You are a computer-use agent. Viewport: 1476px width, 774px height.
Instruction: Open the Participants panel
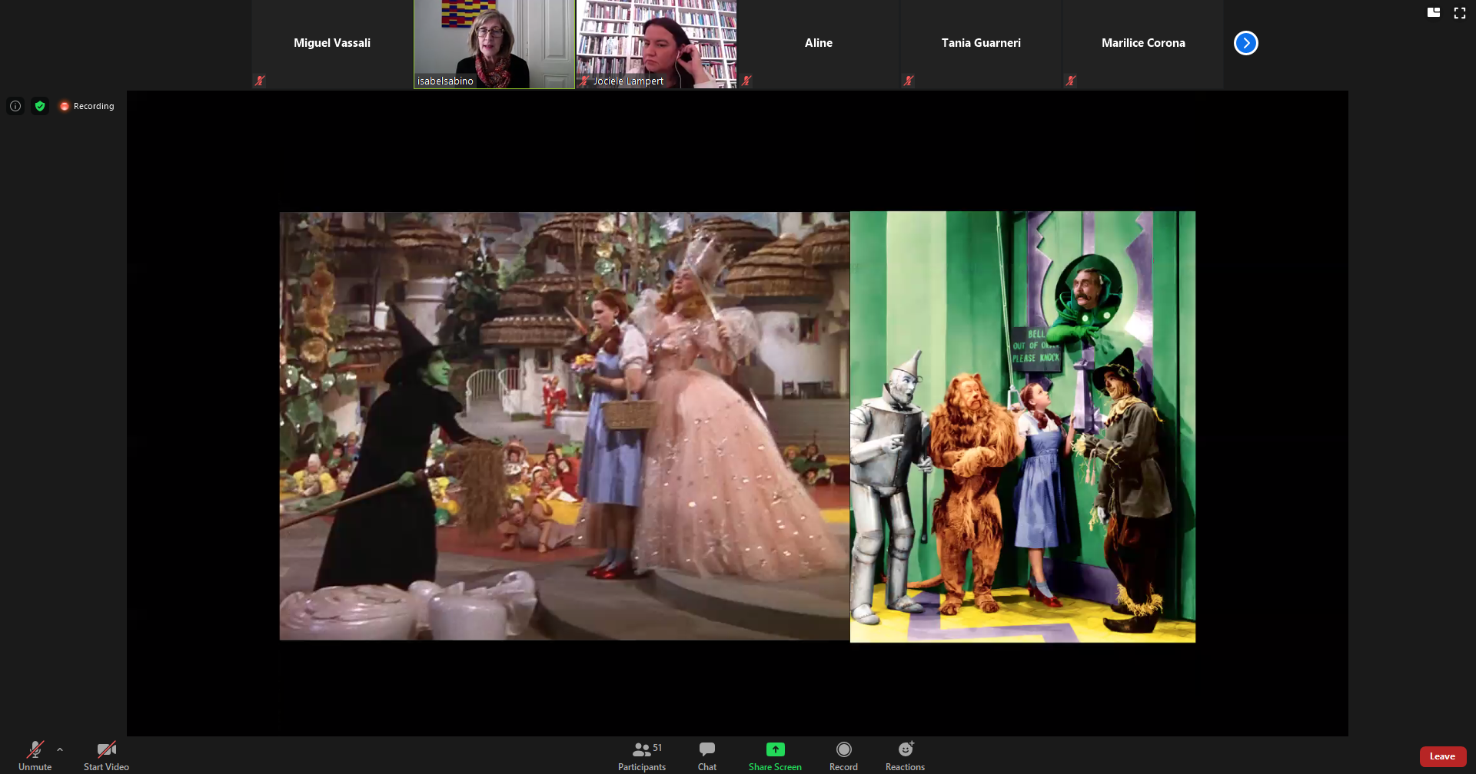click(x=643, y=756)
